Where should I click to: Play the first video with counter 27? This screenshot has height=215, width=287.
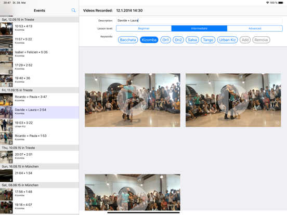pos(133,100)
